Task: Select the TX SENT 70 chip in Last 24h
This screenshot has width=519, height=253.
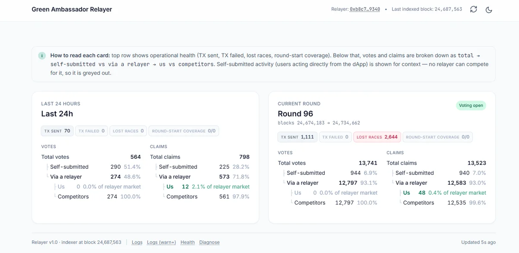Action: tap(57, 131)
